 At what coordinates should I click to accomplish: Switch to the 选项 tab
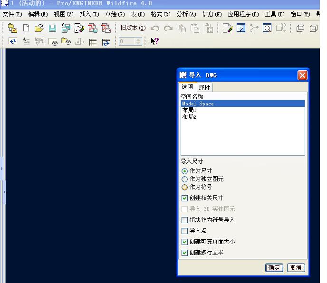click(x=187, y=87)
